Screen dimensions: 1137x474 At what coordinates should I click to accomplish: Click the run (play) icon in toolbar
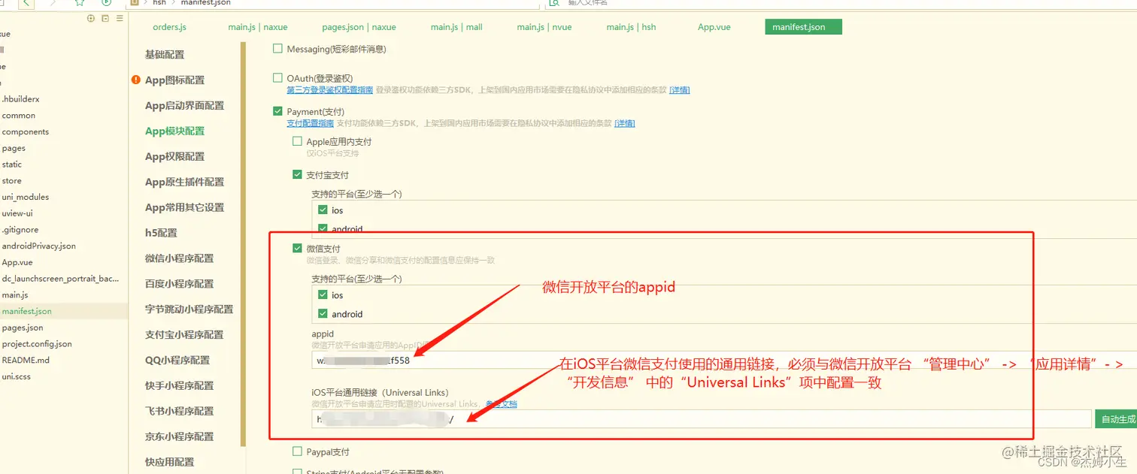[x=105, y=4]
